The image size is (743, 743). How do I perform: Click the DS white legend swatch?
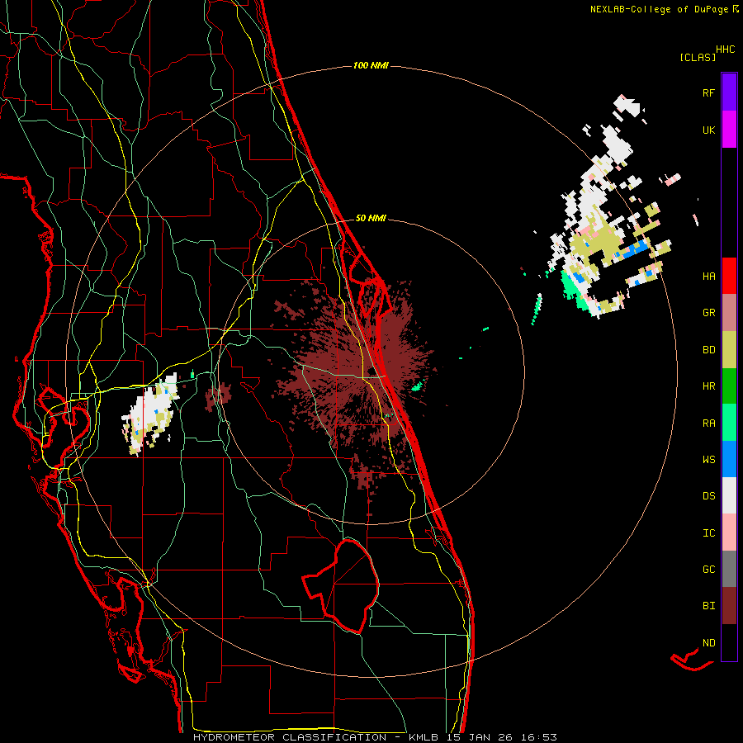(x=729, y=495)
